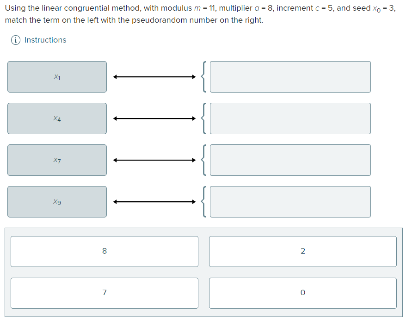This screenshot has height=323, width=406.
Task: Select the answer tile labeled 2
Action: [x=302, y=251]
